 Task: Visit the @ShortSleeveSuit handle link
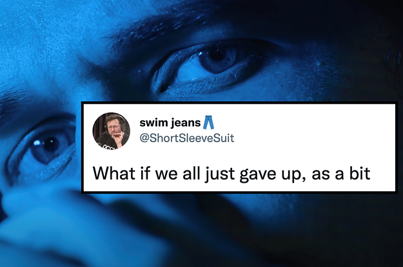coord(187,138)
